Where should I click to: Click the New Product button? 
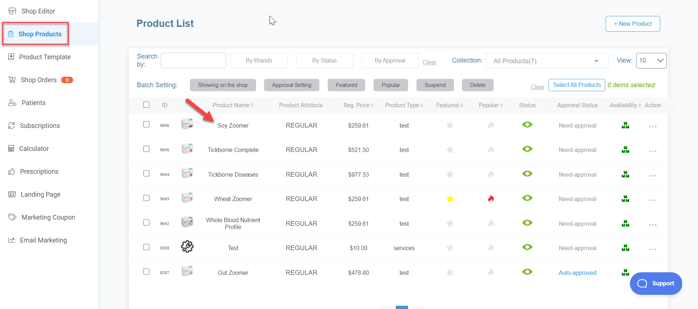pyautogui.click(x=633, y=24)
